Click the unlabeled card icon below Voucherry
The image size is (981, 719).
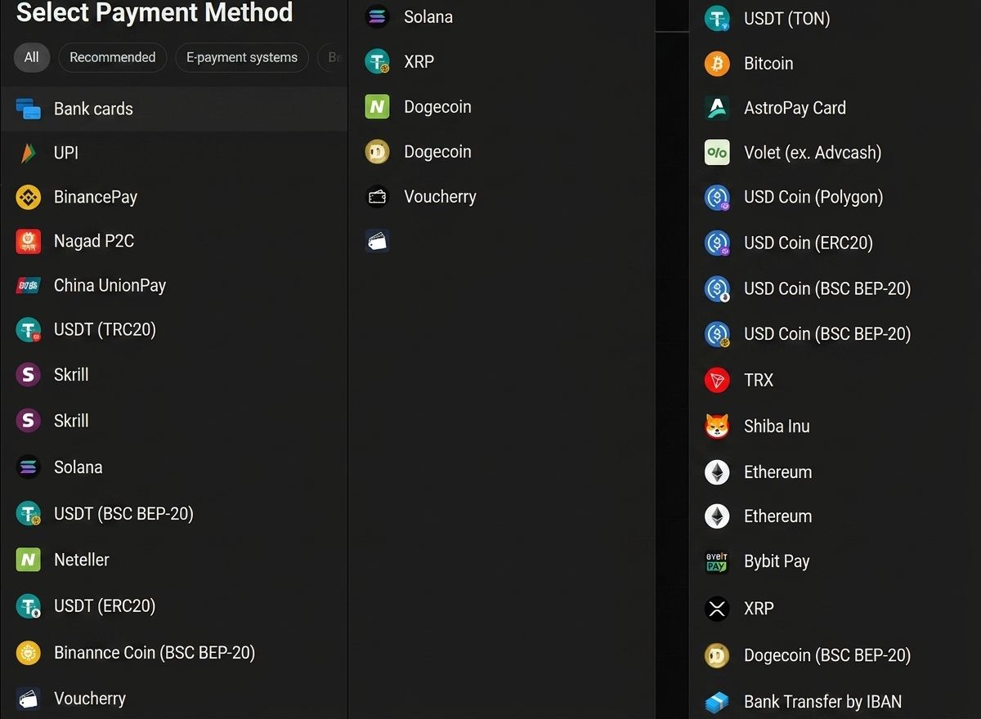377,240
